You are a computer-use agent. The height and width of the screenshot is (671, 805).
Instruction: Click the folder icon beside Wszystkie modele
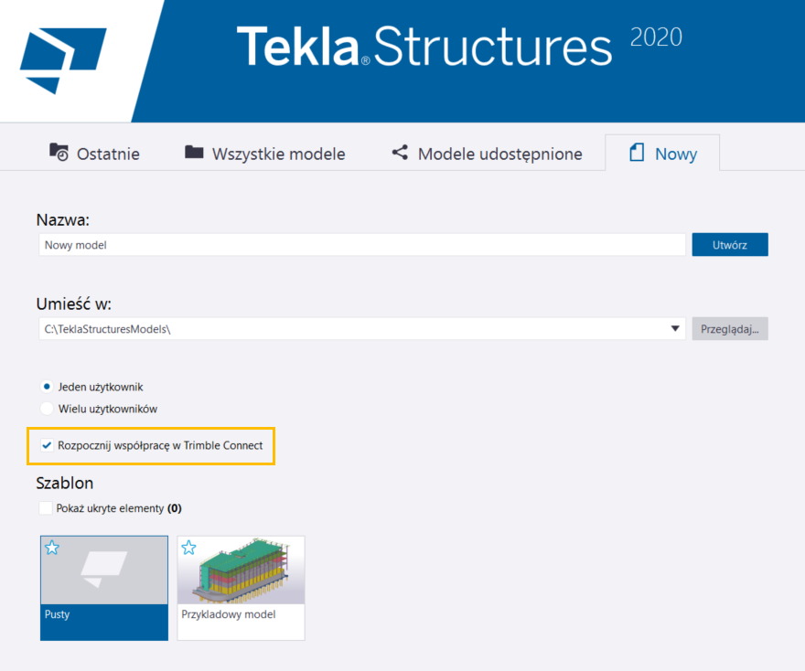194,153
